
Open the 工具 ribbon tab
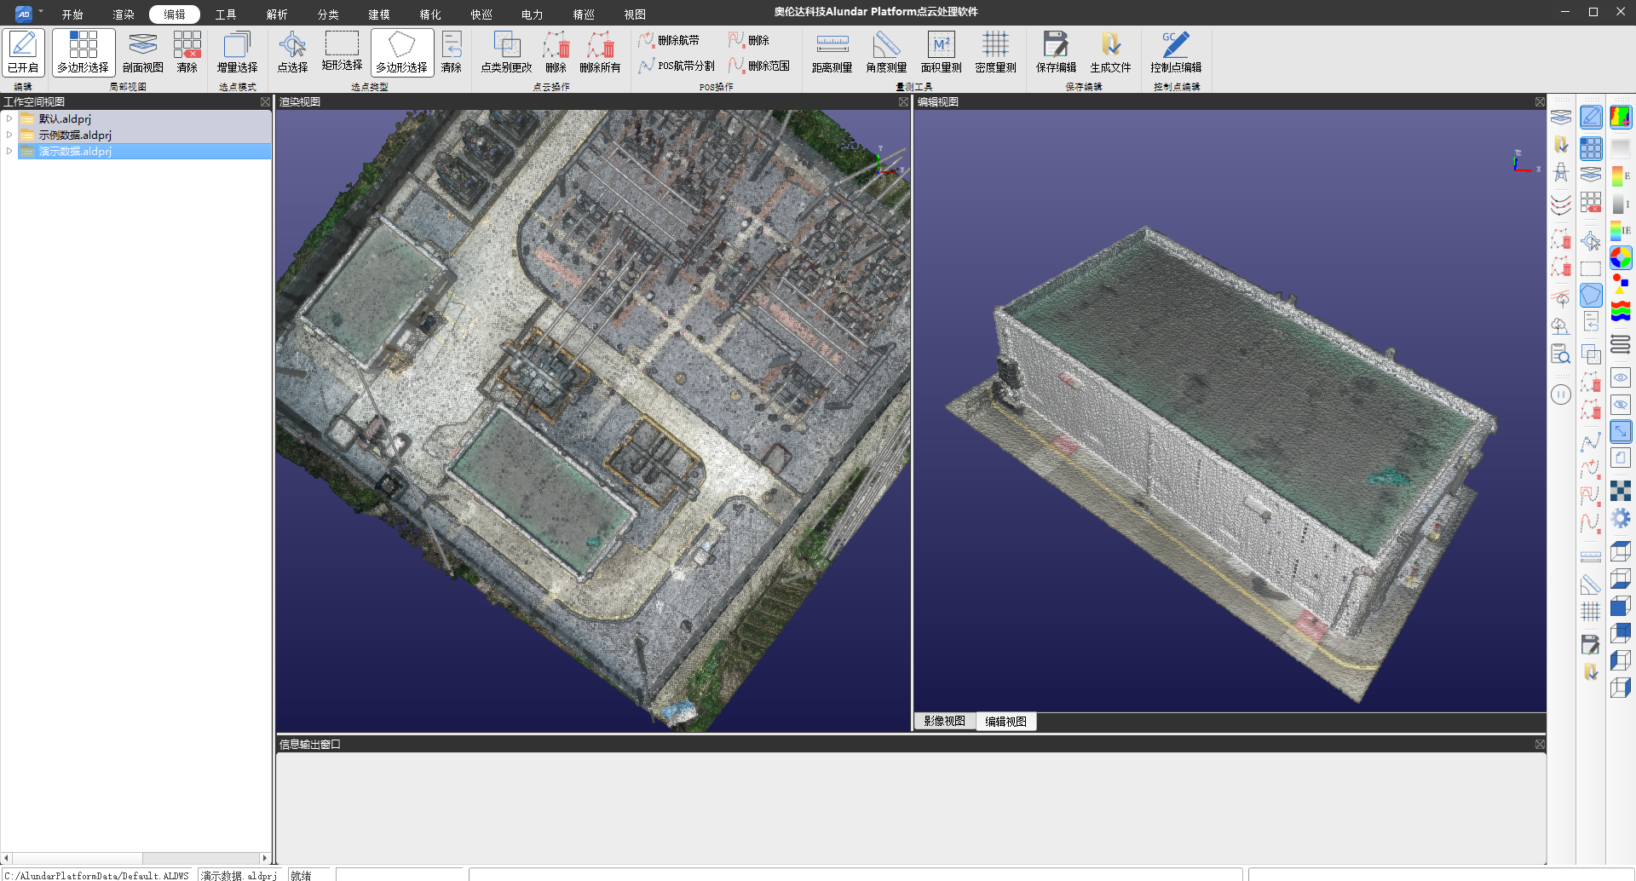tap(226, 14)
